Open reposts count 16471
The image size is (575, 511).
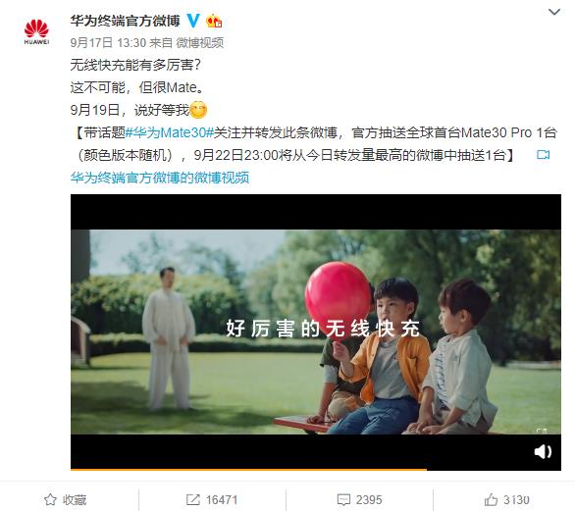tap(222, 500)
